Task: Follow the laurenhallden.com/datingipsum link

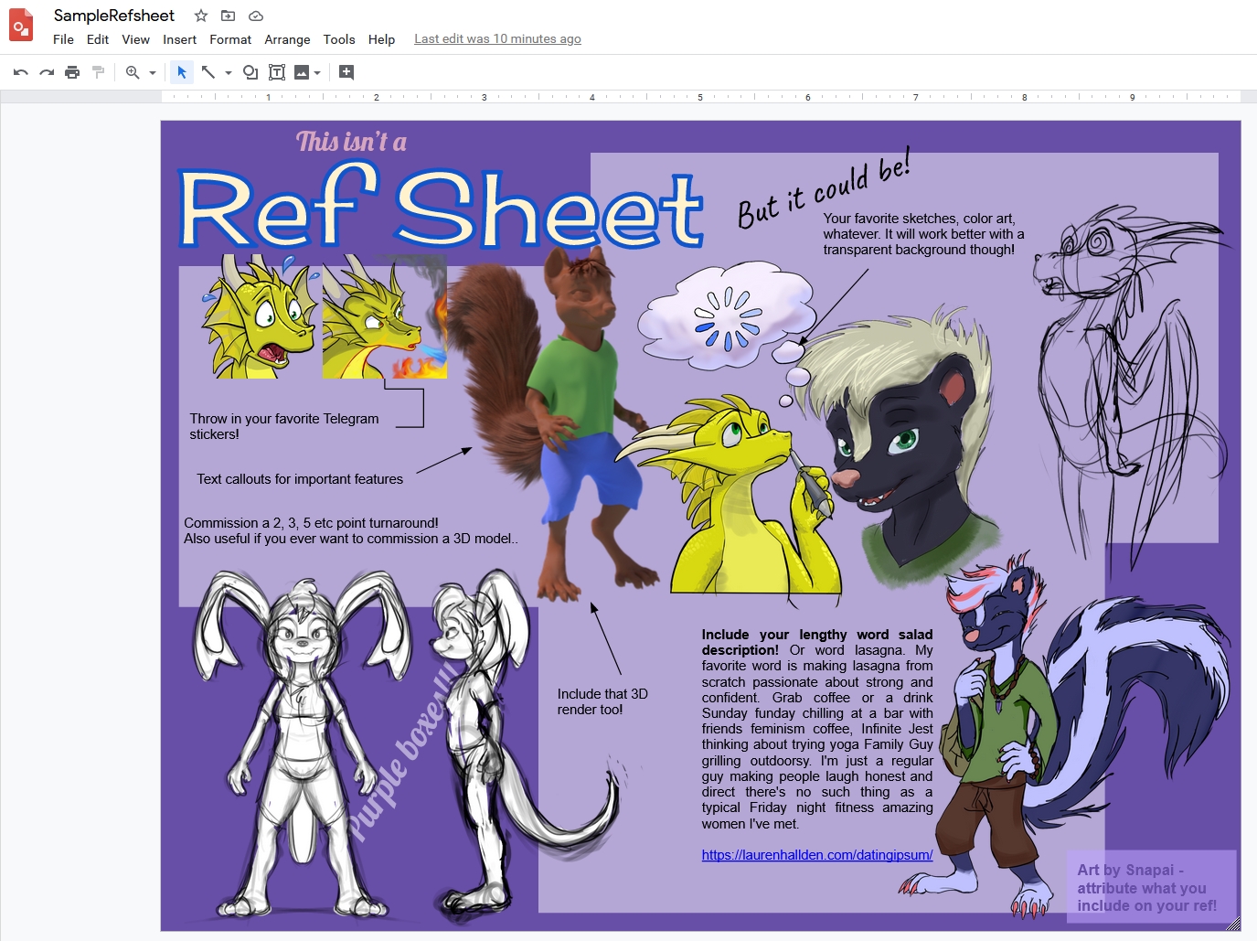Action: (x=817, y=855)
